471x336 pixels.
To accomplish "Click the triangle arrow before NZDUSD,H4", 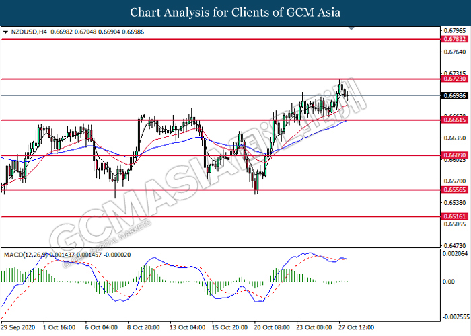I will [x=5, y=32].
